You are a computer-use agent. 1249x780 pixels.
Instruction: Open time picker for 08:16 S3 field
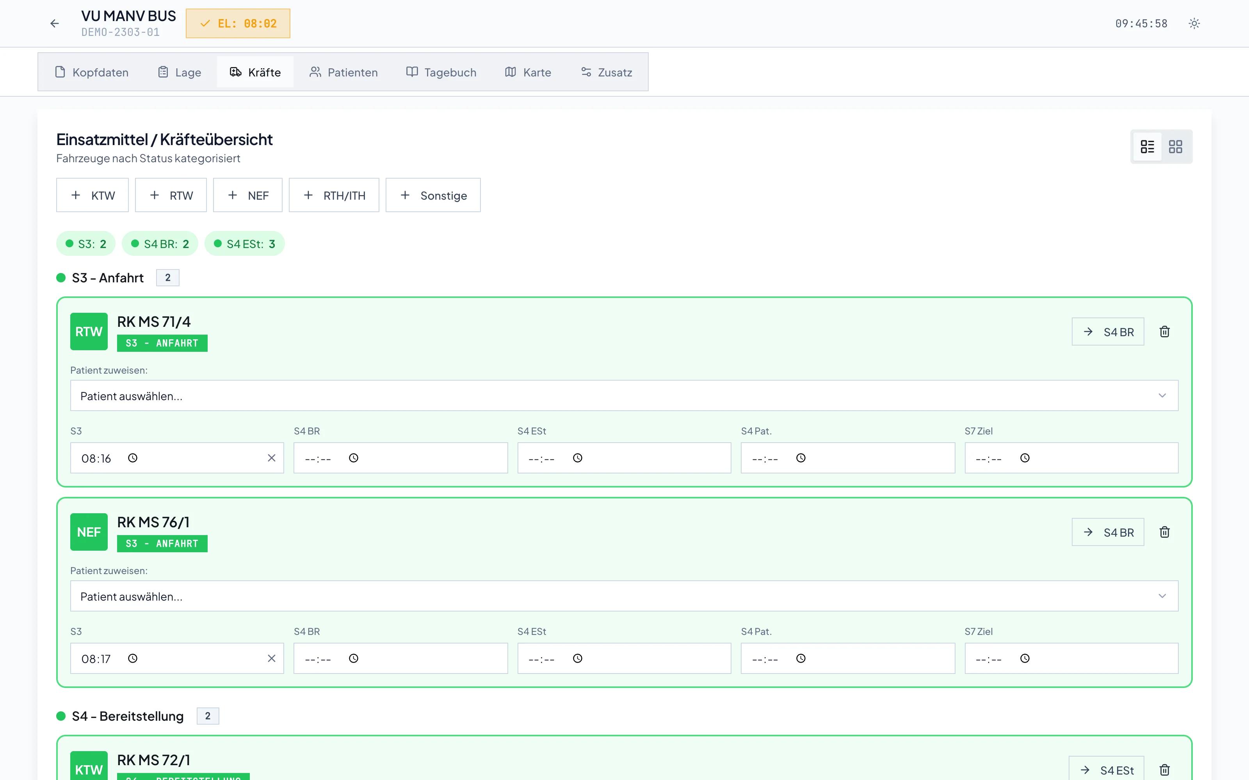133,458
